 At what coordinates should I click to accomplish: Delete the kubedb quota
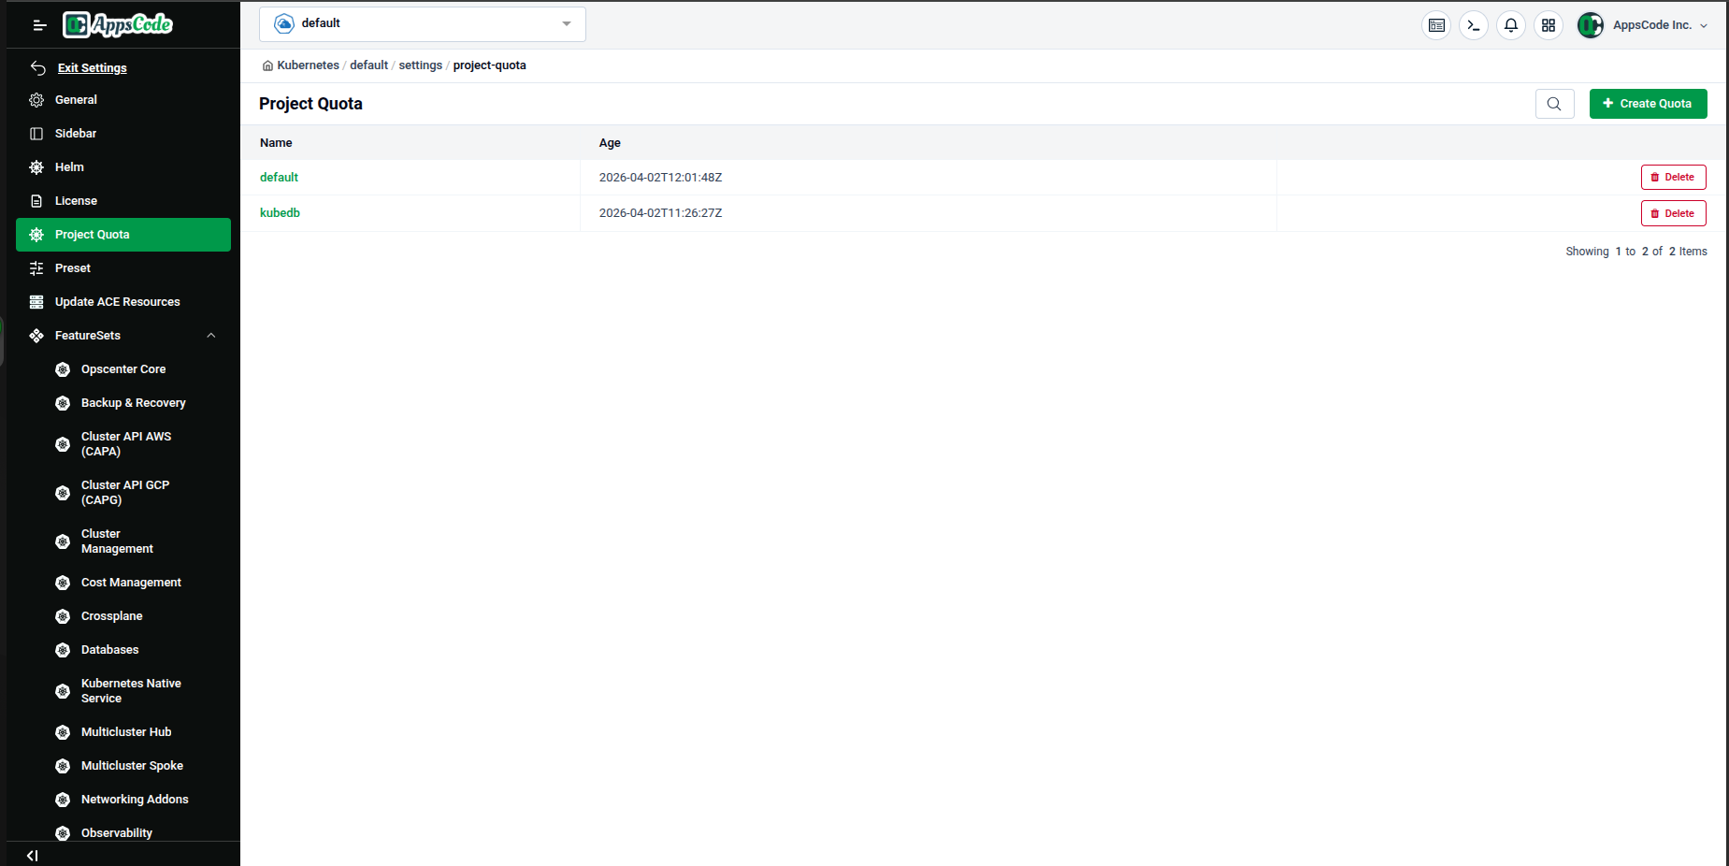tap(1673, 212)
